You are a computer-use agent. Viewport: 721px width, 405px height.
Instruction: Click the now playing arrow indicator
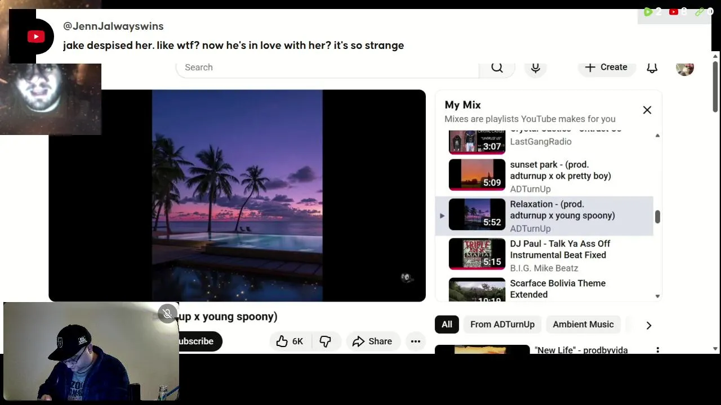tap(442, 215)
